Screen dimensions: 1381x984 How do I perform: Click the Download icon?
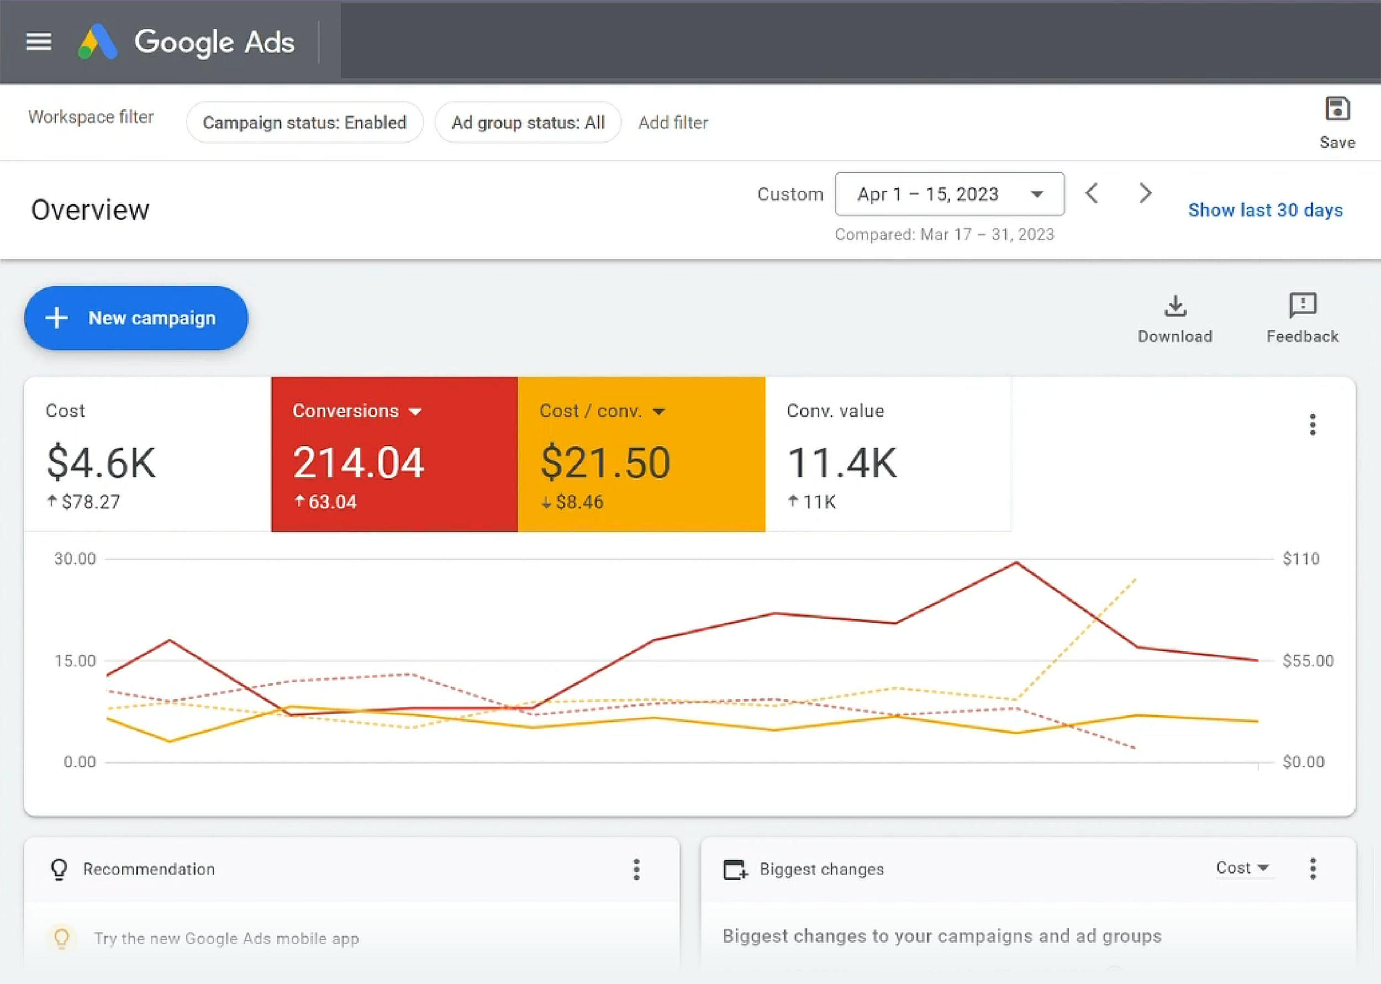1174,307
